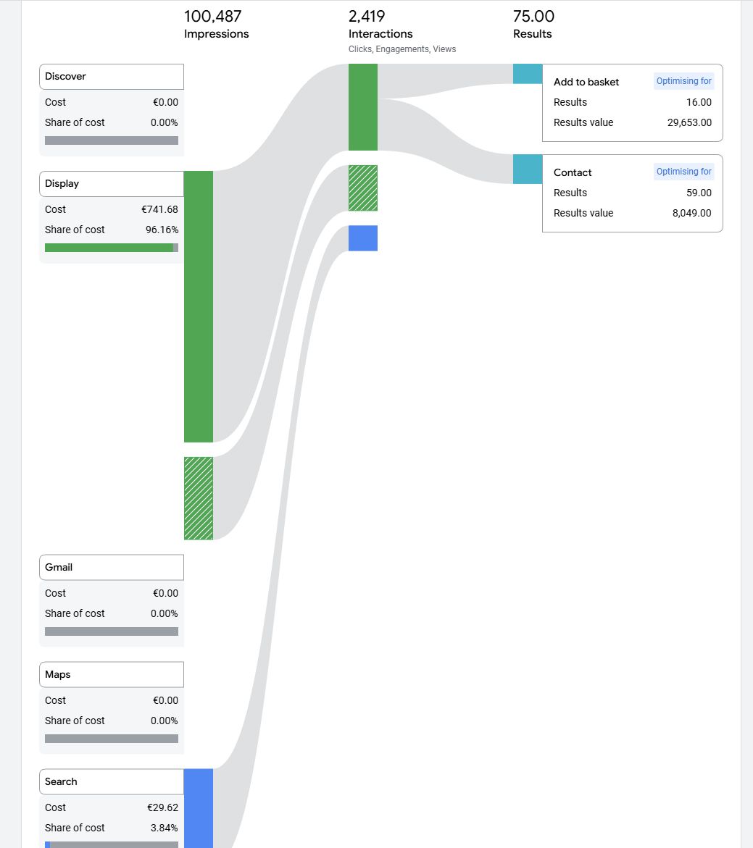The height and width of the screenshot is (848, 753).
Task: Click the hatched green interactions bar
Action: 363,188
